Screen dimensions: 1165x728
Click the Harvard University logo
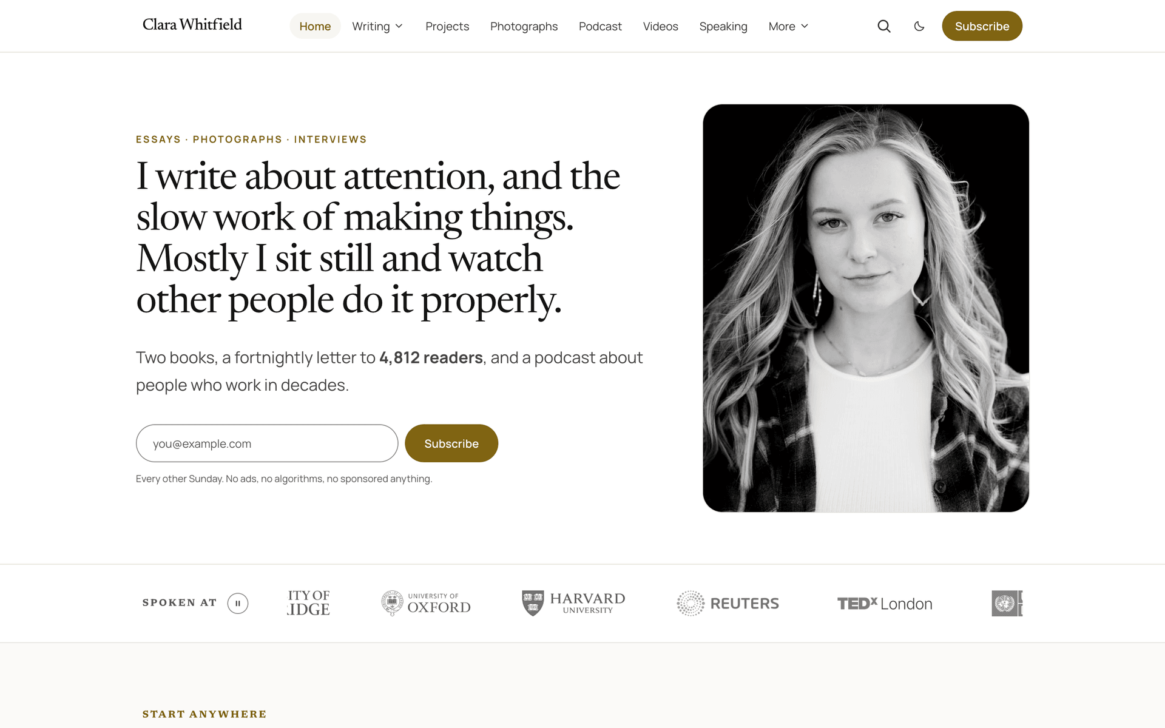tap(573, 603)
